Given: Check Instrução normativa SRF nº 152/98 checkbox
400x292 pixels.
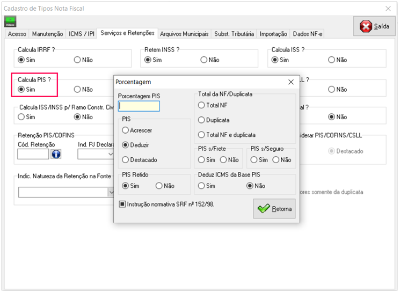Looking at the screenshot, I should coord(122,204).
